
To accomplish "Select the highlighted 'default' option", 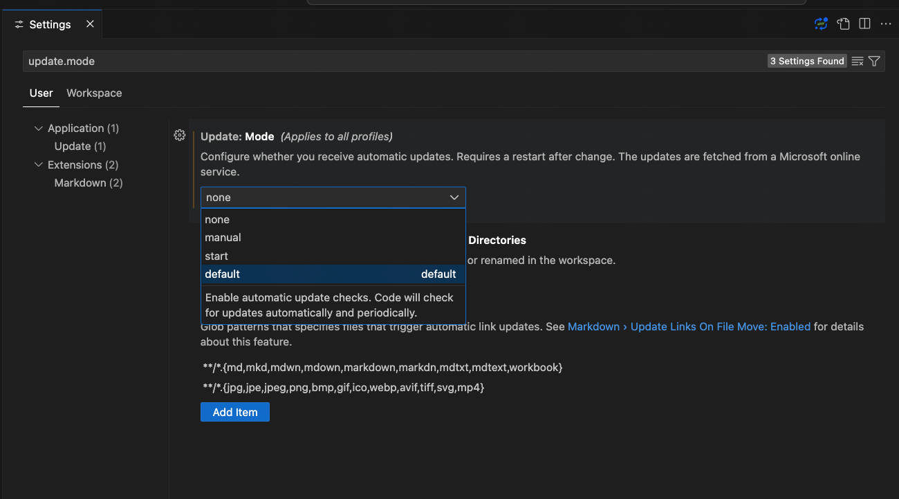I will tap(223, 274).
